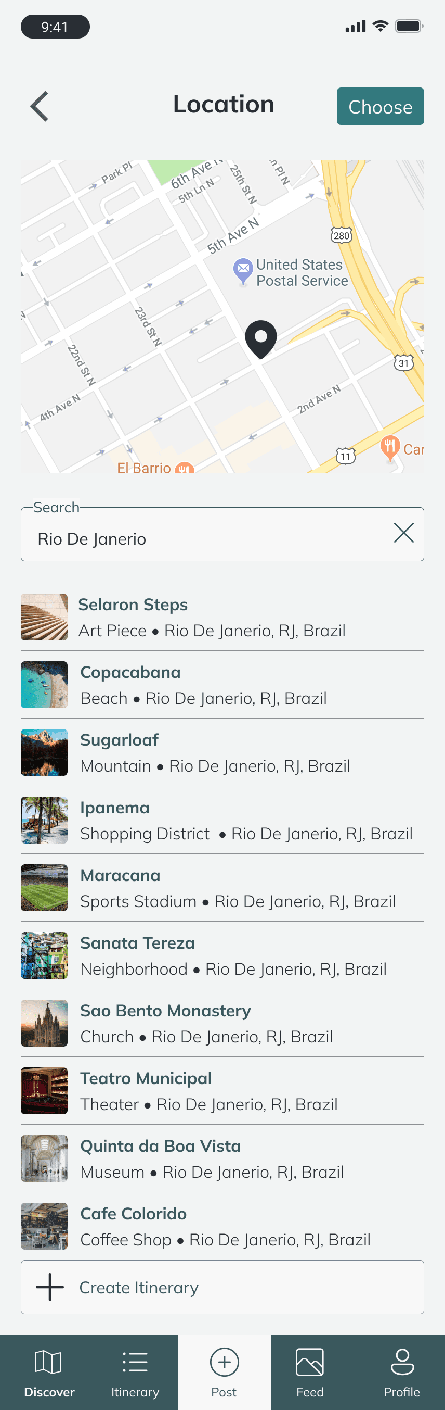Click the Create Itinerary button text
The height and width of the screenshot is (1410, 445).
[139, 1288]
